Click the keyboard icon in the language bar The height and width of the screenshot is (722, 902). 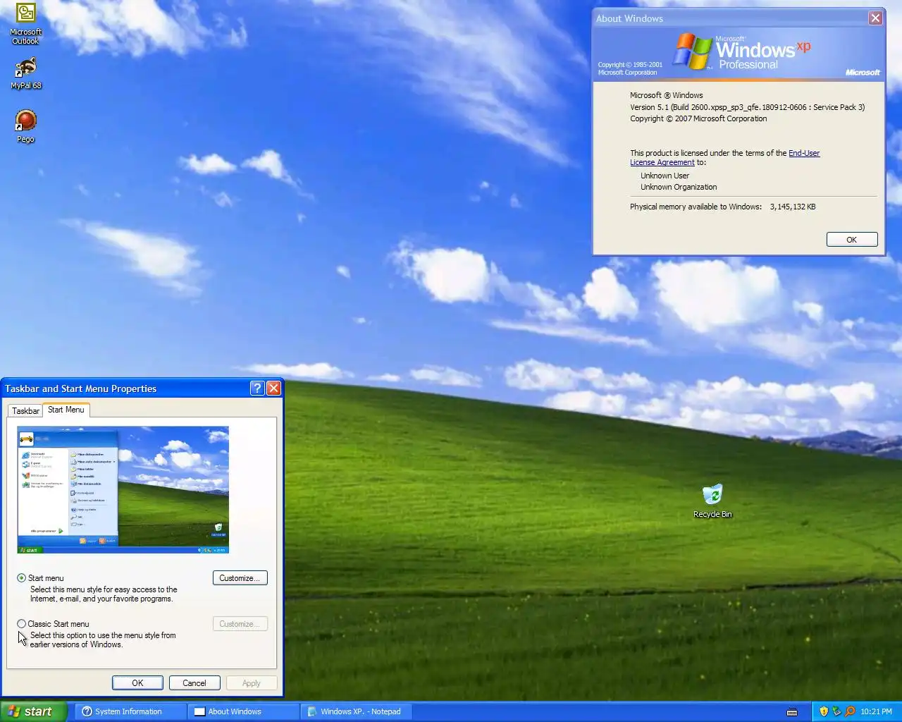point(792,711)
